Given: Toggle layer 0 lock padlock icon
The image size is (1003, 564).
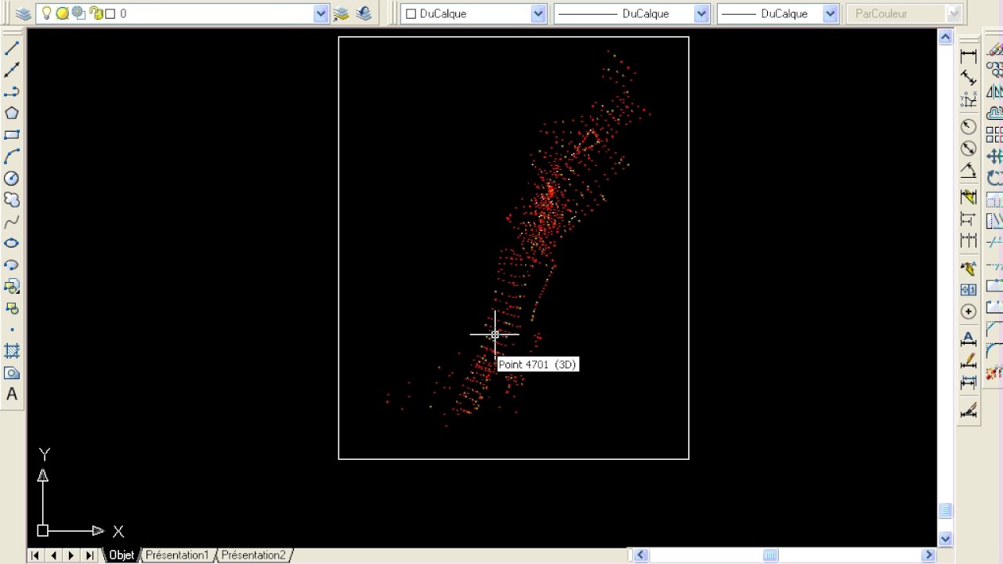Looking at the screenshot, I should coord(96,13).
